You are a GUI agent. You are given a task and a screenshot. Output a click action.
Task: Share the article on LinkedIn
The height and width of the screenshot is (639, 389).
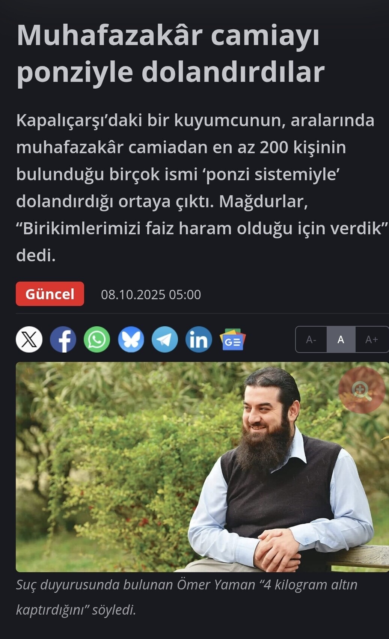click(199, 339)
